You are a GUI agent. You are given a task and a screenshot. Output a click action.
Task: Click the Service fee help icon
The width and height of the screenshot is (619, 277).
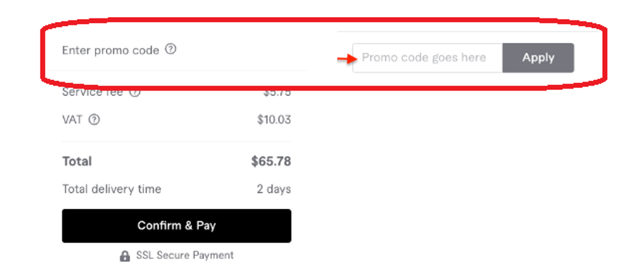[135, 92]
